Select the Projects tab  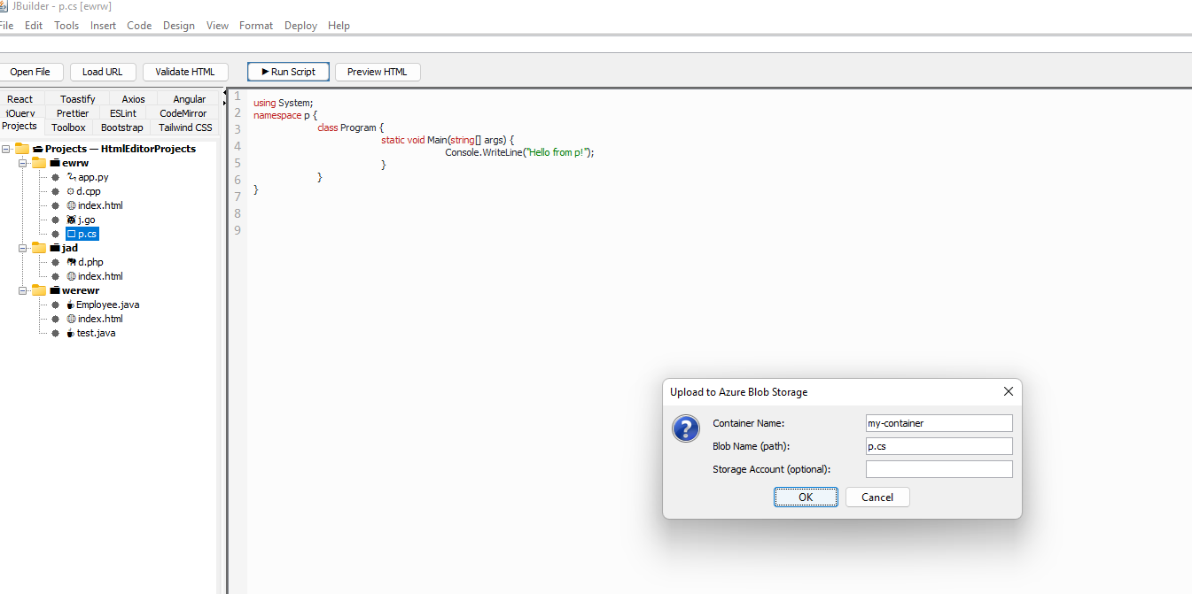tap(19, 127)
